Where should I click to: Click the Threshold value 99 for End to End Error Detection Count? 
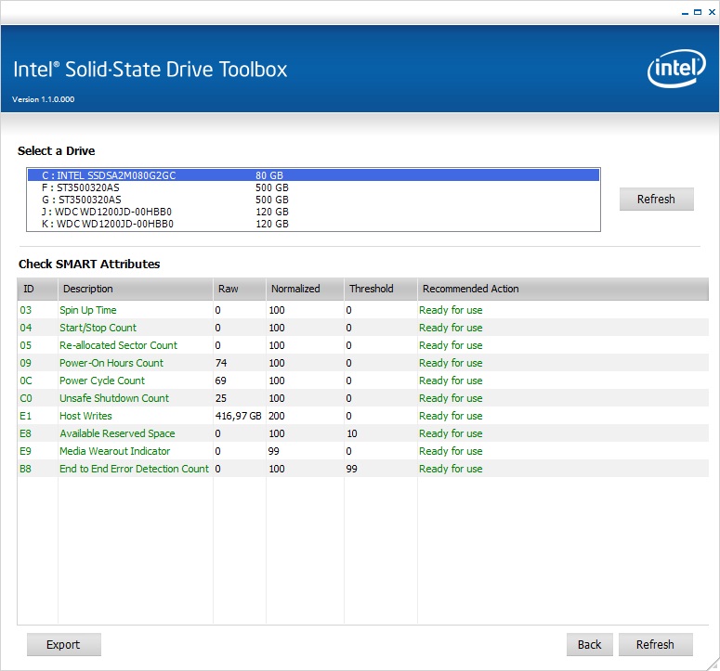352,469
